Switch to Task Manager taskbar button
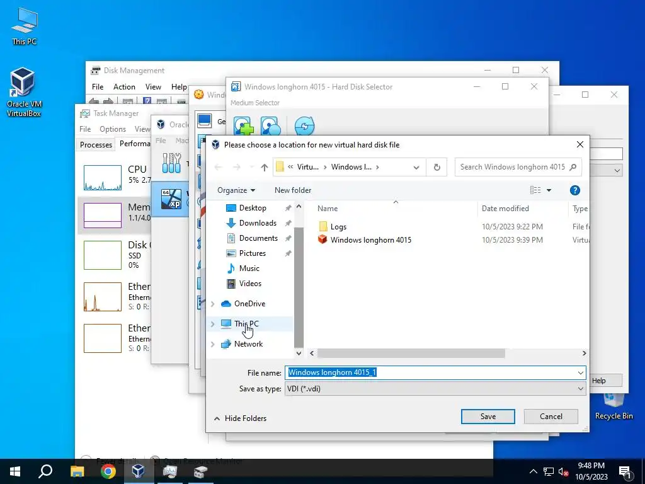This screenshot has width=645, height=484. pos(170,471)
